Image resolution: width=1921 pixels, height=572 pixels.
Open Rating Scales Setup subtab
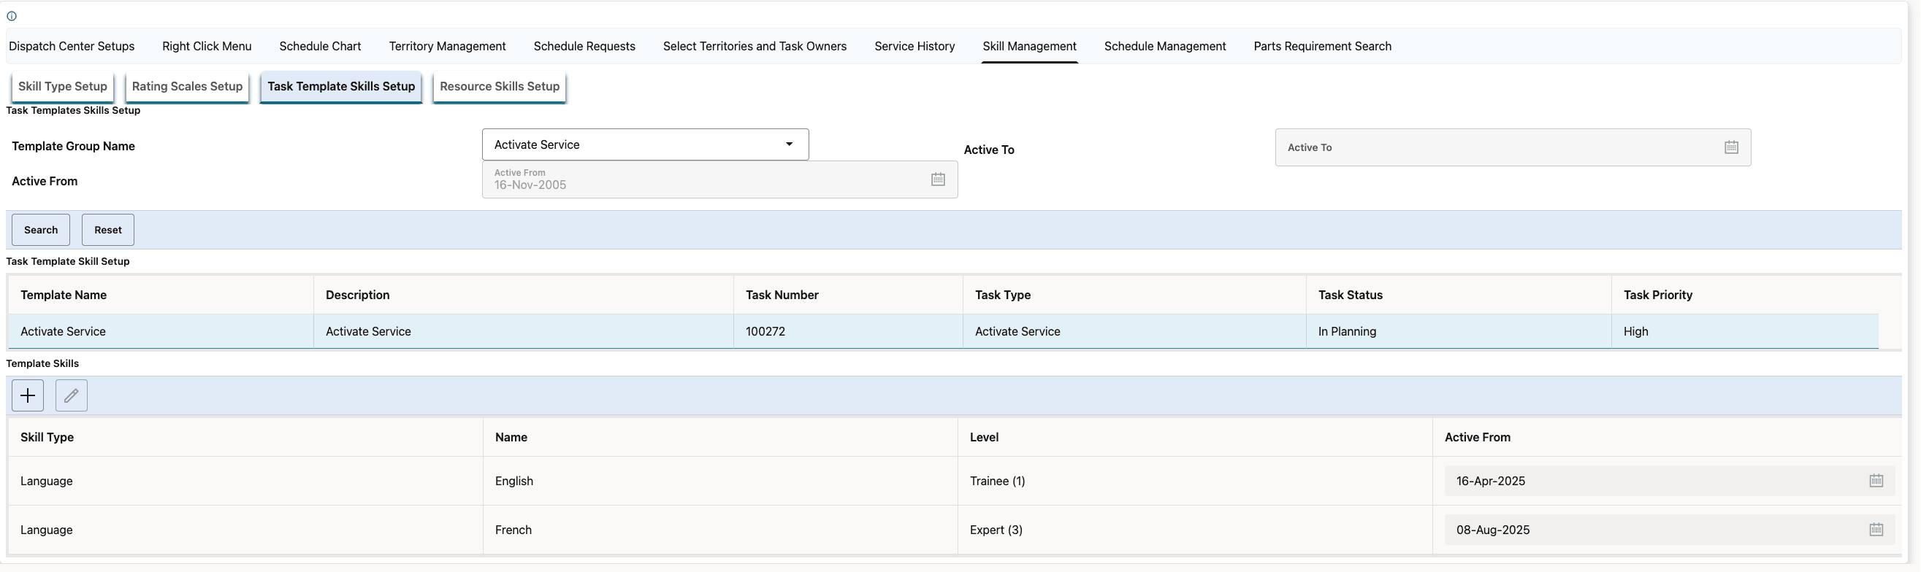pos(187,86)
